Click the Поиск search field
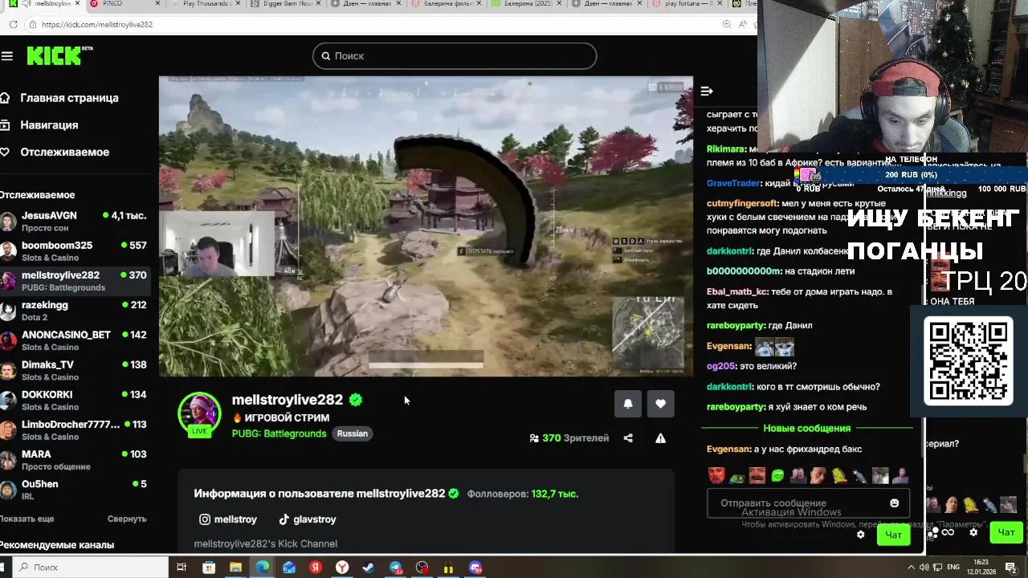Image resolution: width=1028 pixels, height=578 pixels. pos(455,55)
